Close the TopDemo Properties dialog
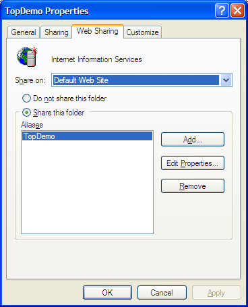This screenshot has width=248, height=307. [x=237, y=11]
